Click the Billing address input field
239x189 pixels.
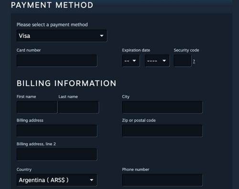57,131
